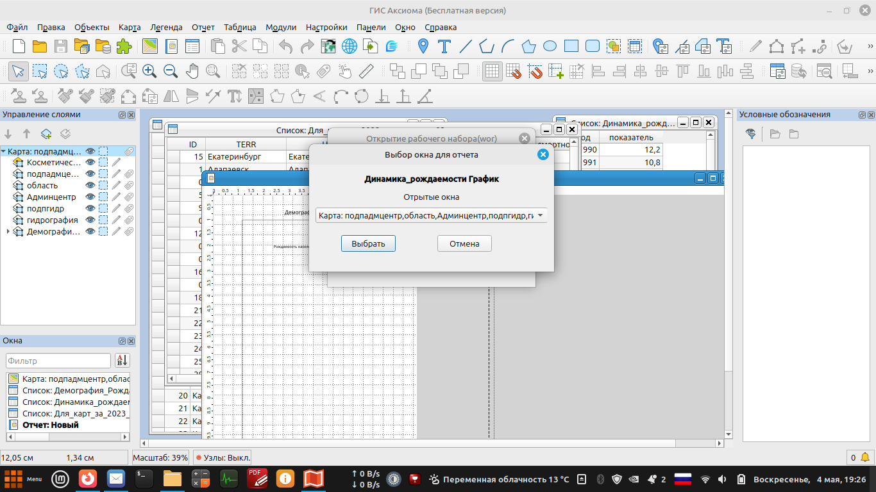The width and height of the screenshot is (876, 492).
Task: Click the blue globe icon in toolbar
Action: click(x=350, y=46)
